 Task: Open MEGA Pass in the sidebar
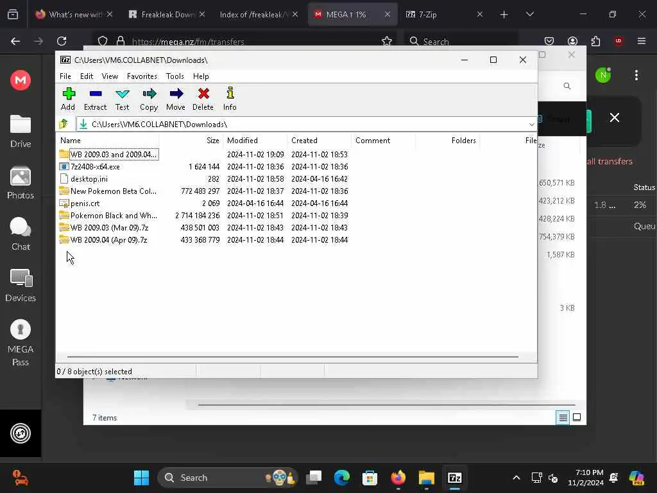click(x=21, y=343)
